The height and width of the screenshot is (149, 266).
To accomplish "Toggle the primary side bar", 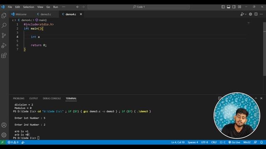I will (223, 7).
